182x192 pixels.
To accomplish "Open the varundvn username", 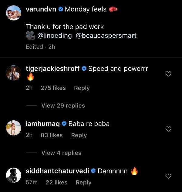I will click(x=41, y=9).
